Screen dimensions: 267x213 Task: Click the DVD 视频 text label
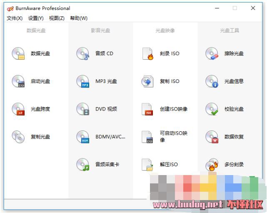coord(106,109)
